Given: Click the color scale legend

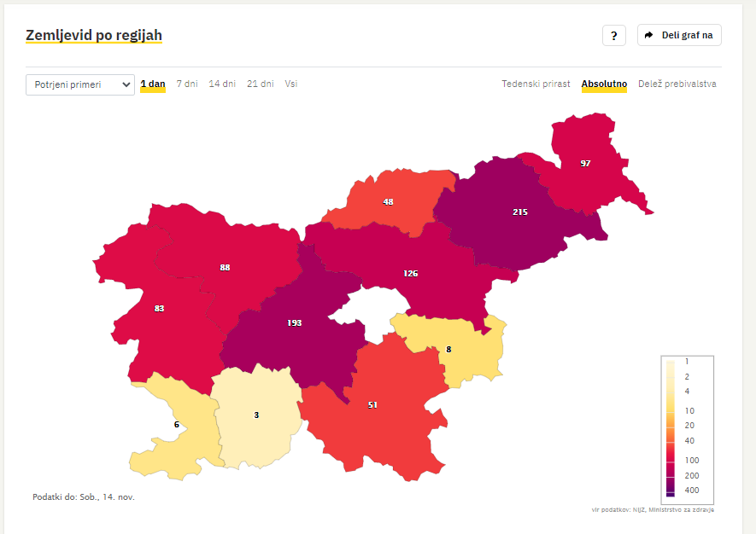Looking at the screenshot, I should click(x=687, y=430).
